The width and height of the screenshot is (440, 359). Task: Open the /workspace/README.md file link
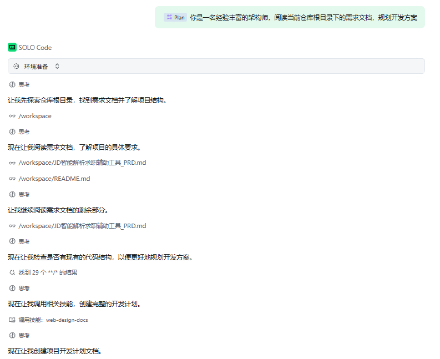click(54, 179)
